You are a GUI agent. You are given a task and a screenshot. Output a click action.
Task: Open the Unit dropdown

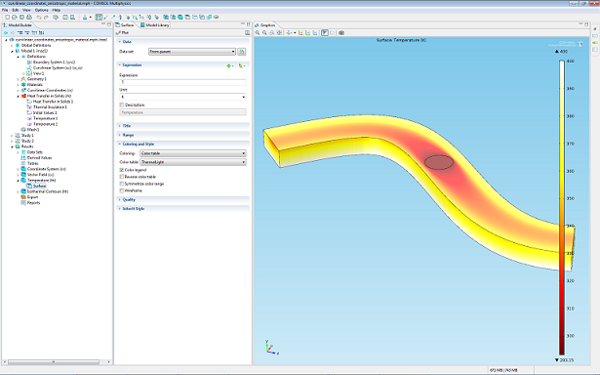pos(182,97)
